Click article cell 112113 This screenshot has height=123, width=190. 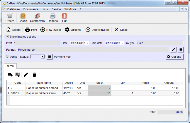tap(69, 88)
